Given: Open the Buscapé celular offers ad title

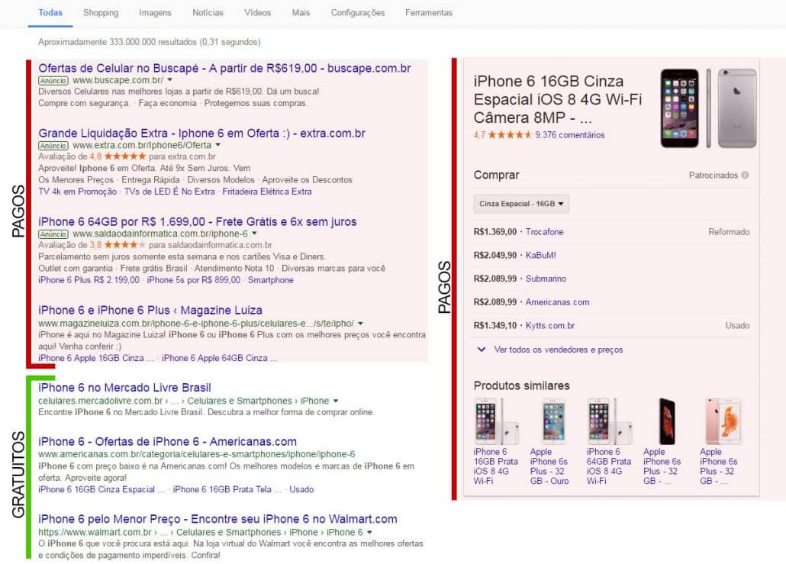Looking at the screenshot, I should pyautogui.click(x=224, y=68).
